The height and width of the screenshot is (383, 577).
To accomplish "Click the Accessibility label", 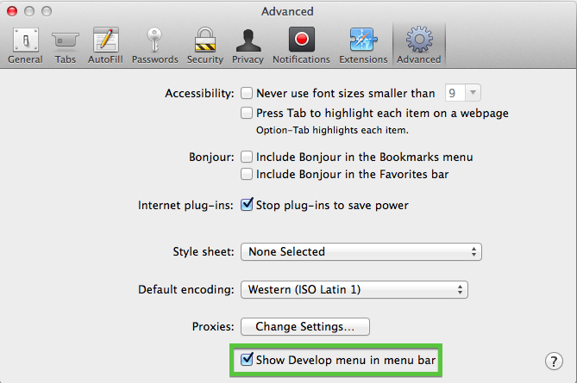I will pyautogui.click(x=199, y=93).
